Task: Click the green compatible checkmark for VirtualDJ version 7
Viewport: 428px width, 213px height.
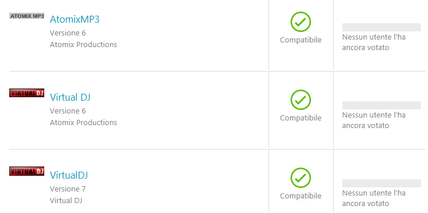Action: [x=300, y=178]
